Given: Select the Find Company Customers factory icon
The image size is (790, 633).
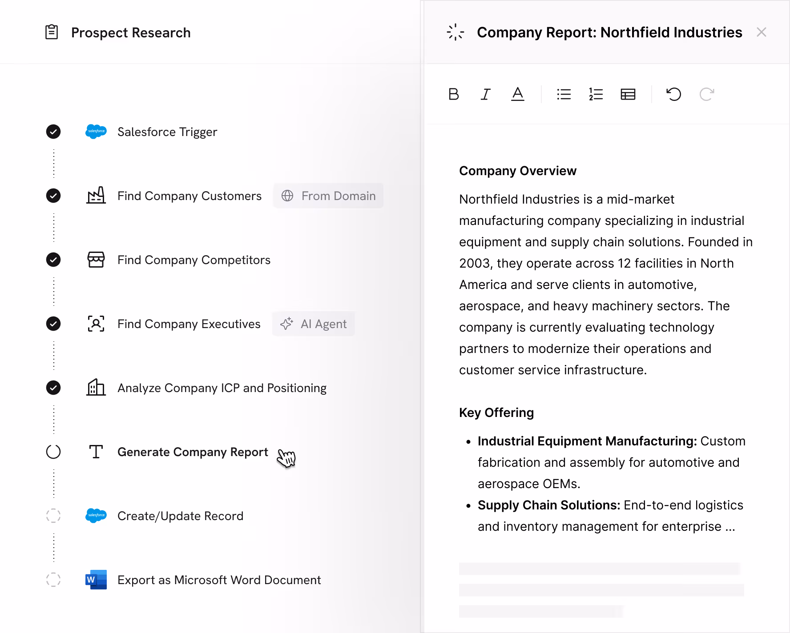Looking at the screenshot, I should click(96, 196).
